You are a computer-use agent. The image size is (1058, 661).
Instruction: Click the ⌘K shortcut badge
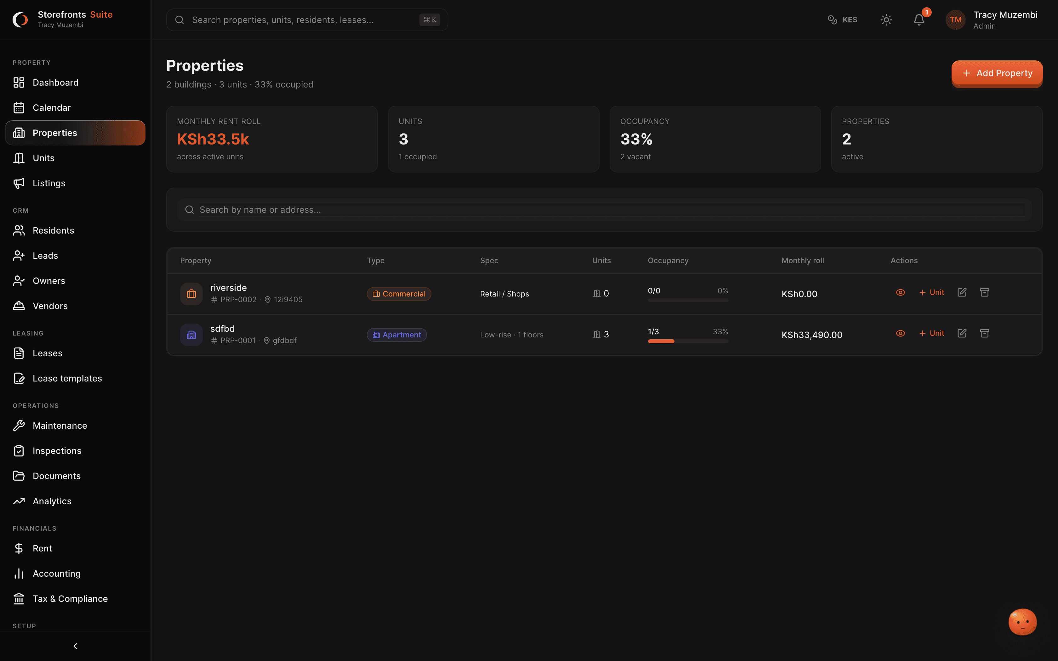pyautogui.click(x=429, y=20)
